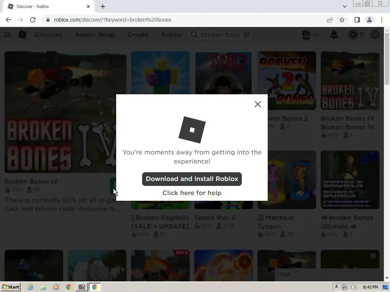Go back to previous page in Chrome
This screenshot has height=292, width=390.
[x=8, y=20]
